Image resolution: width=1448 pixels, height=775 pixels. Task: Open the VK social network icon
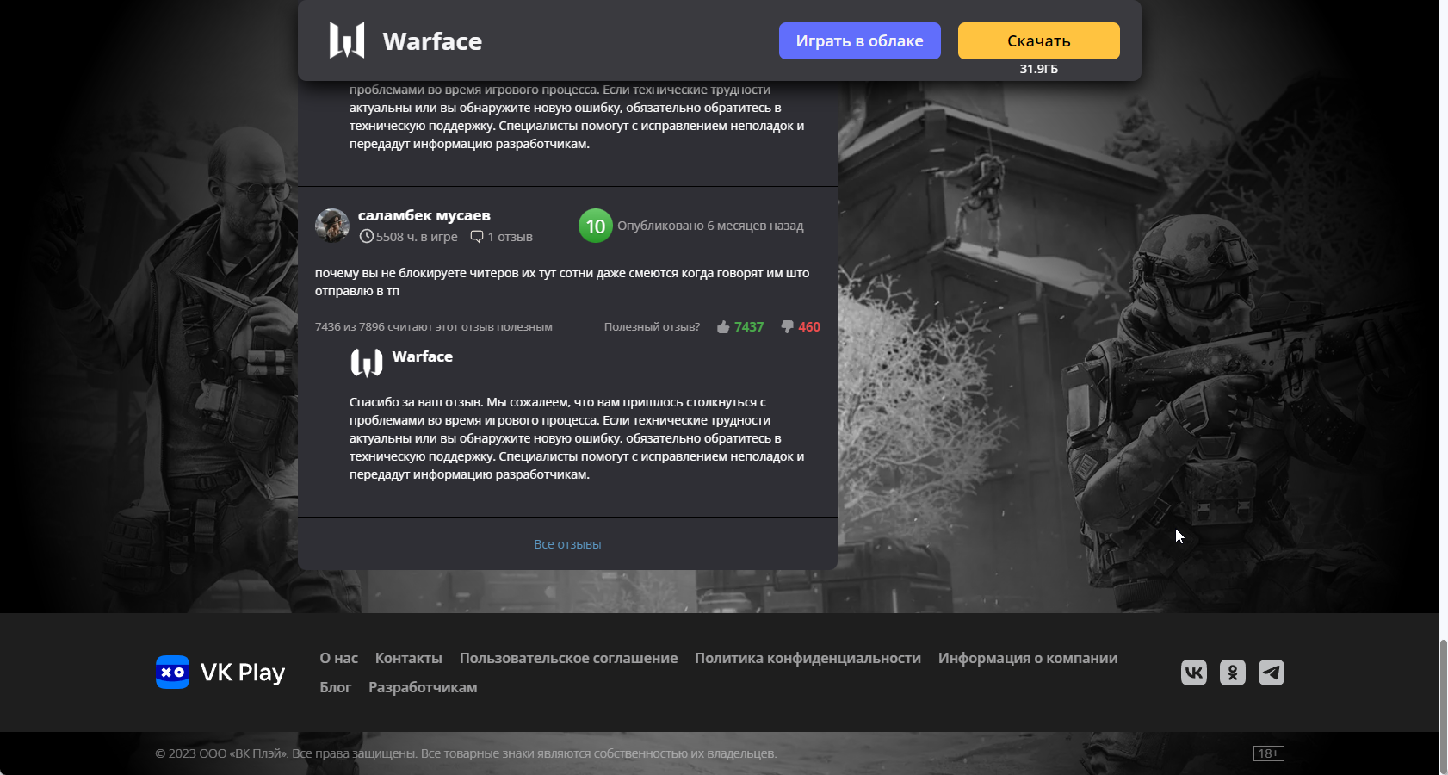pos(1194,673)
